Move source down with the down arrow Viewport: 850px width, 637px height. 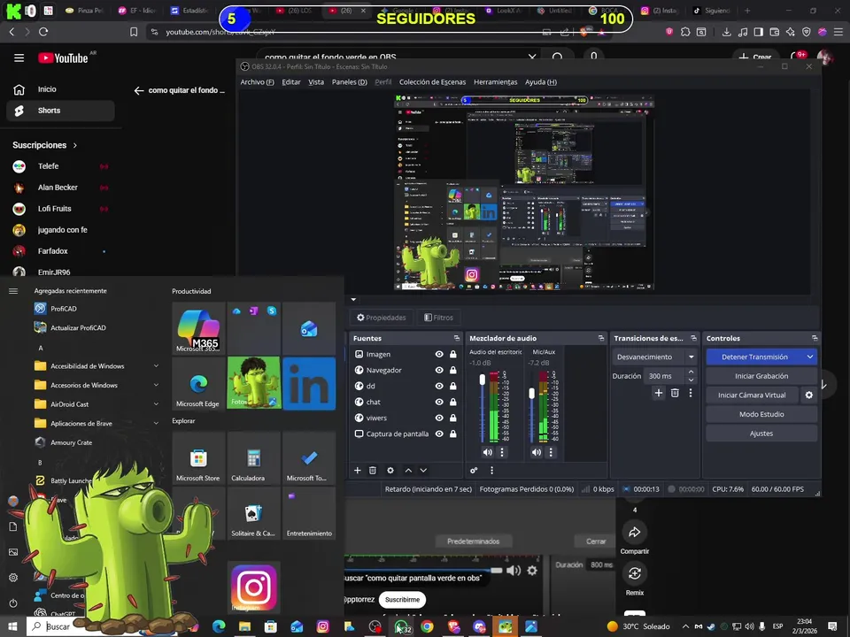[x=423, y=470]
